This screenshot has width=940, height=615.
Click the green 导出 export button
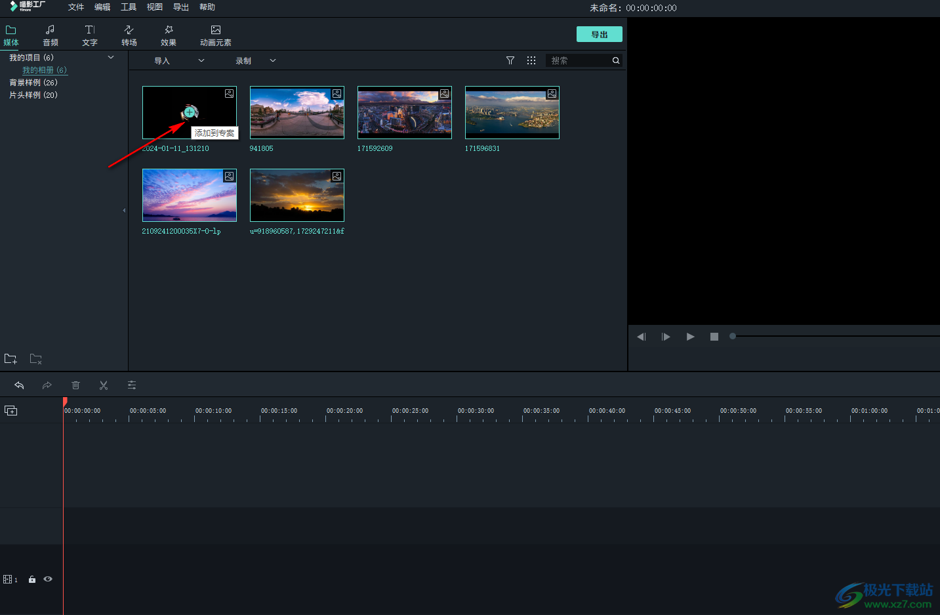(600, 34)
